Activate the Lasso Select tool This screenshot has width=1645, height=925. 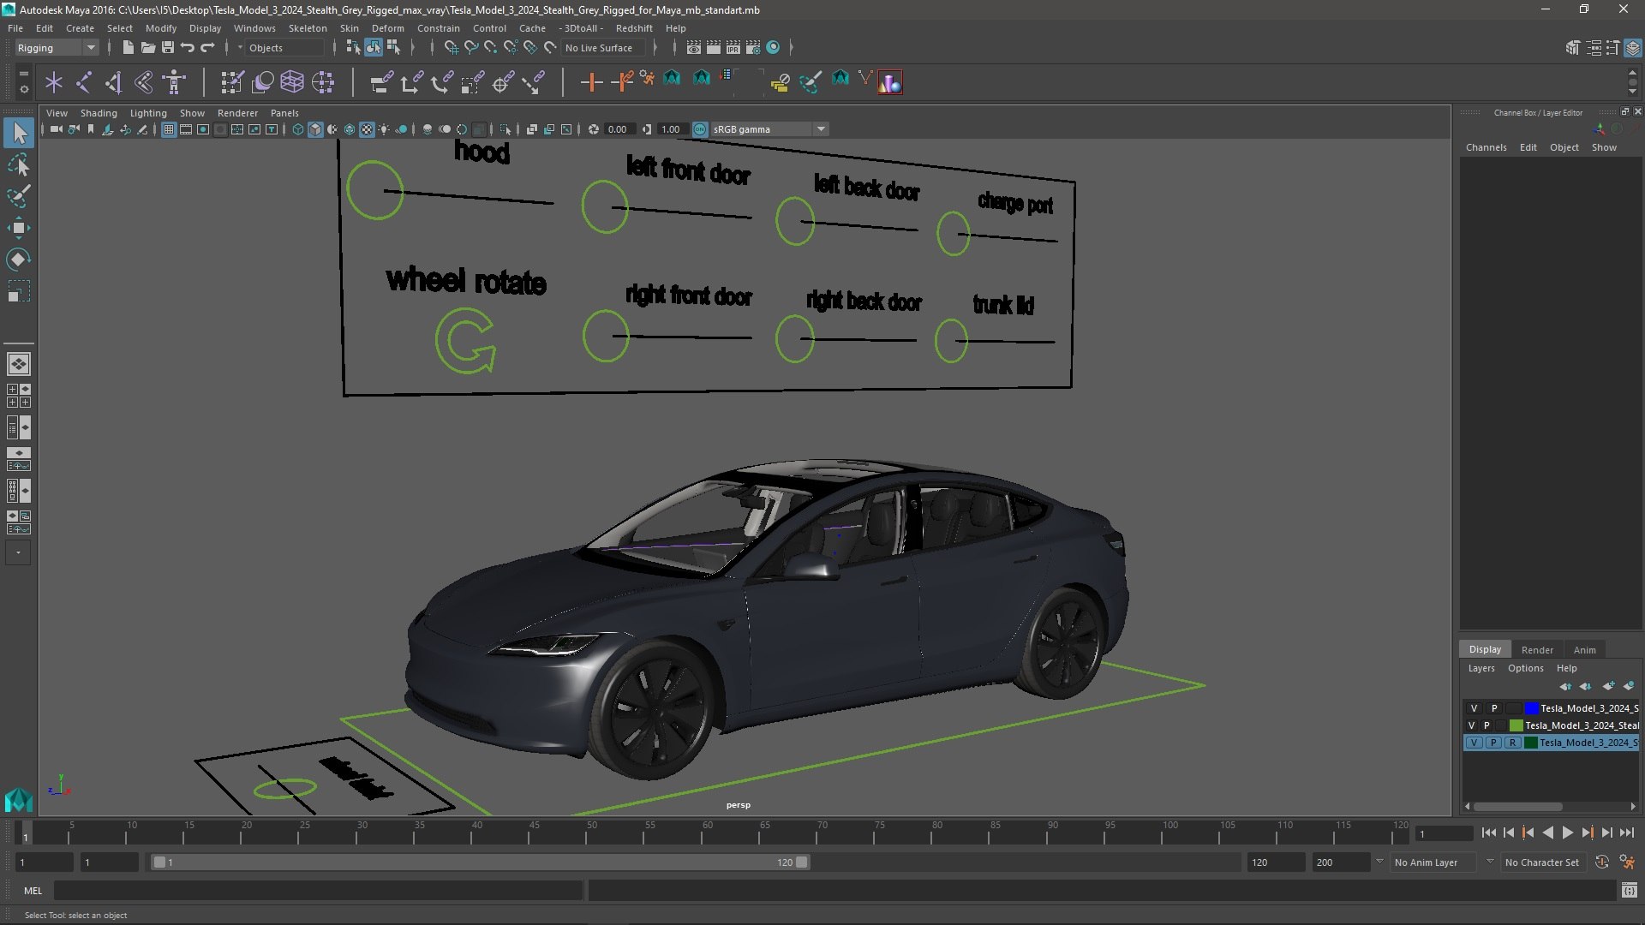coord(19,164)
